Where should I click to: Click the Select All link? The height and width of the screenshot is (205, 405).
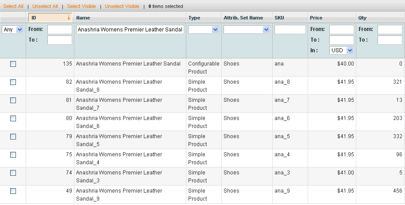pos(13,6)
